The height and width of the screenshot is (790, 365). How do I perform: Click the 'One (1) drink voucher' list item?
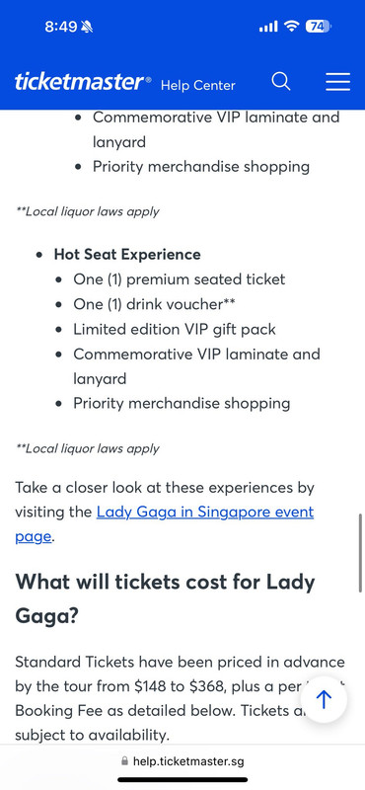[x=155, y=304]
